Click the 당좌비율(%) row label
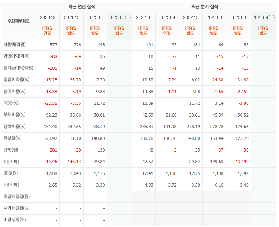279x227 pixels. coord(15,127)
